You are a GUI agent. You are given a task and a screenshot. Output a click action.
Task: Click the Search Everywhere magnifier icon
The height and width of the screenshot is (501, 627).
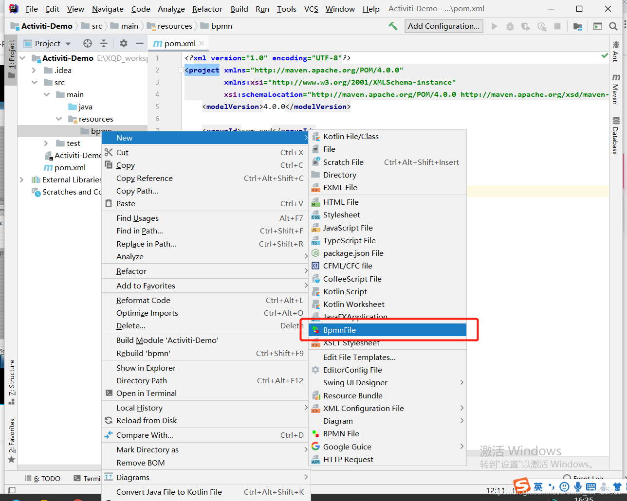[x=613, y=26]
